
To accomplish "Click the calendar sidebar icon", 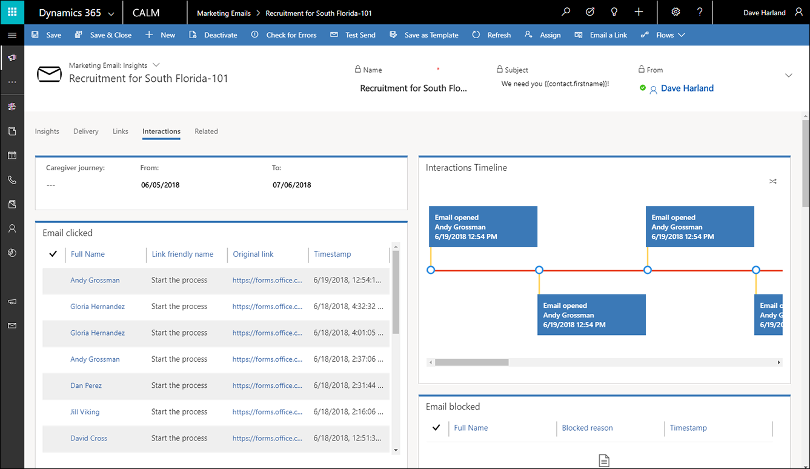I will 12,156.
